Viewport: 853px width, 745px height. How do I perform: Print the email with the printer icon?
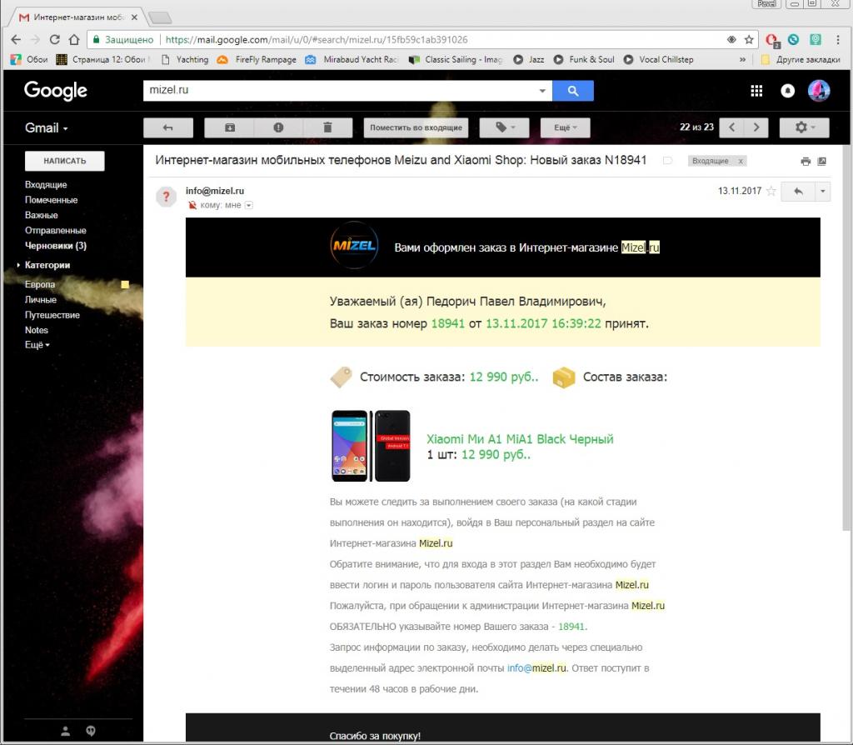(x=806, y=161)
